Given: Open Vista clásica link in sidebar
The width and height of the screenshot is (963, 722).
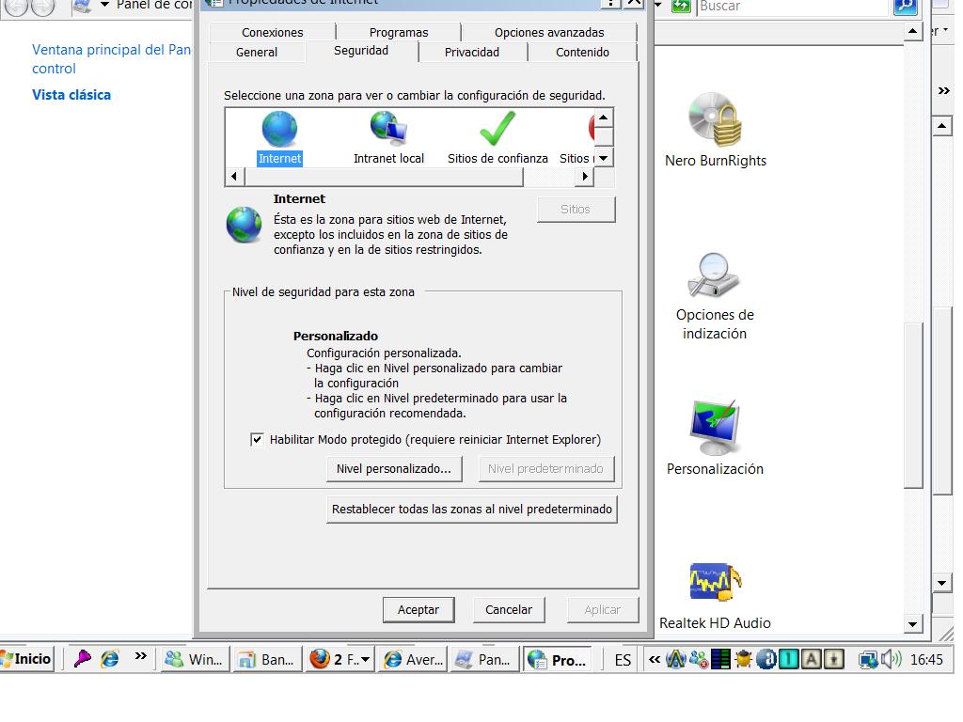Looking at the screenshot, I should tap(71, 95).
